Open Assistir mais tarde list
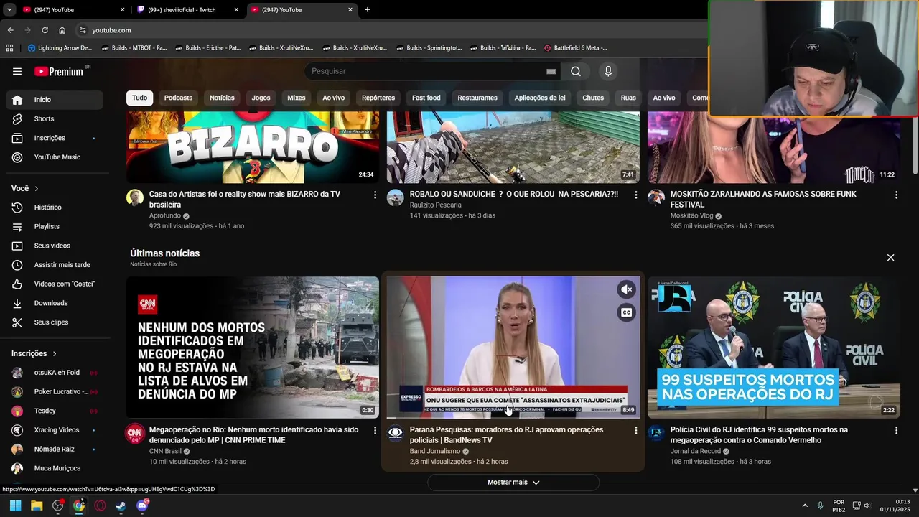The height and width of the screenshot is (517, 919). [55, 265]
